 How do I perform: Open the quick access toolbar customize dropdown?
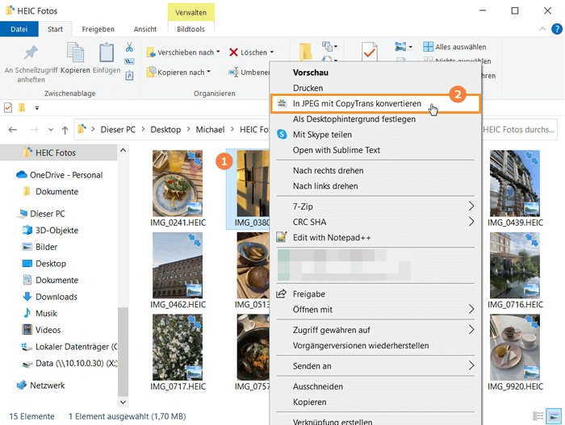tap(37, 108)
